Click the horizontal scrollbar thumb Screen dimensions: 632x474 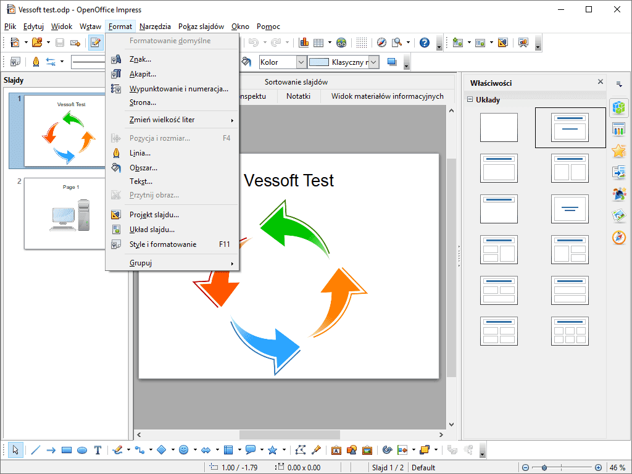289,435
